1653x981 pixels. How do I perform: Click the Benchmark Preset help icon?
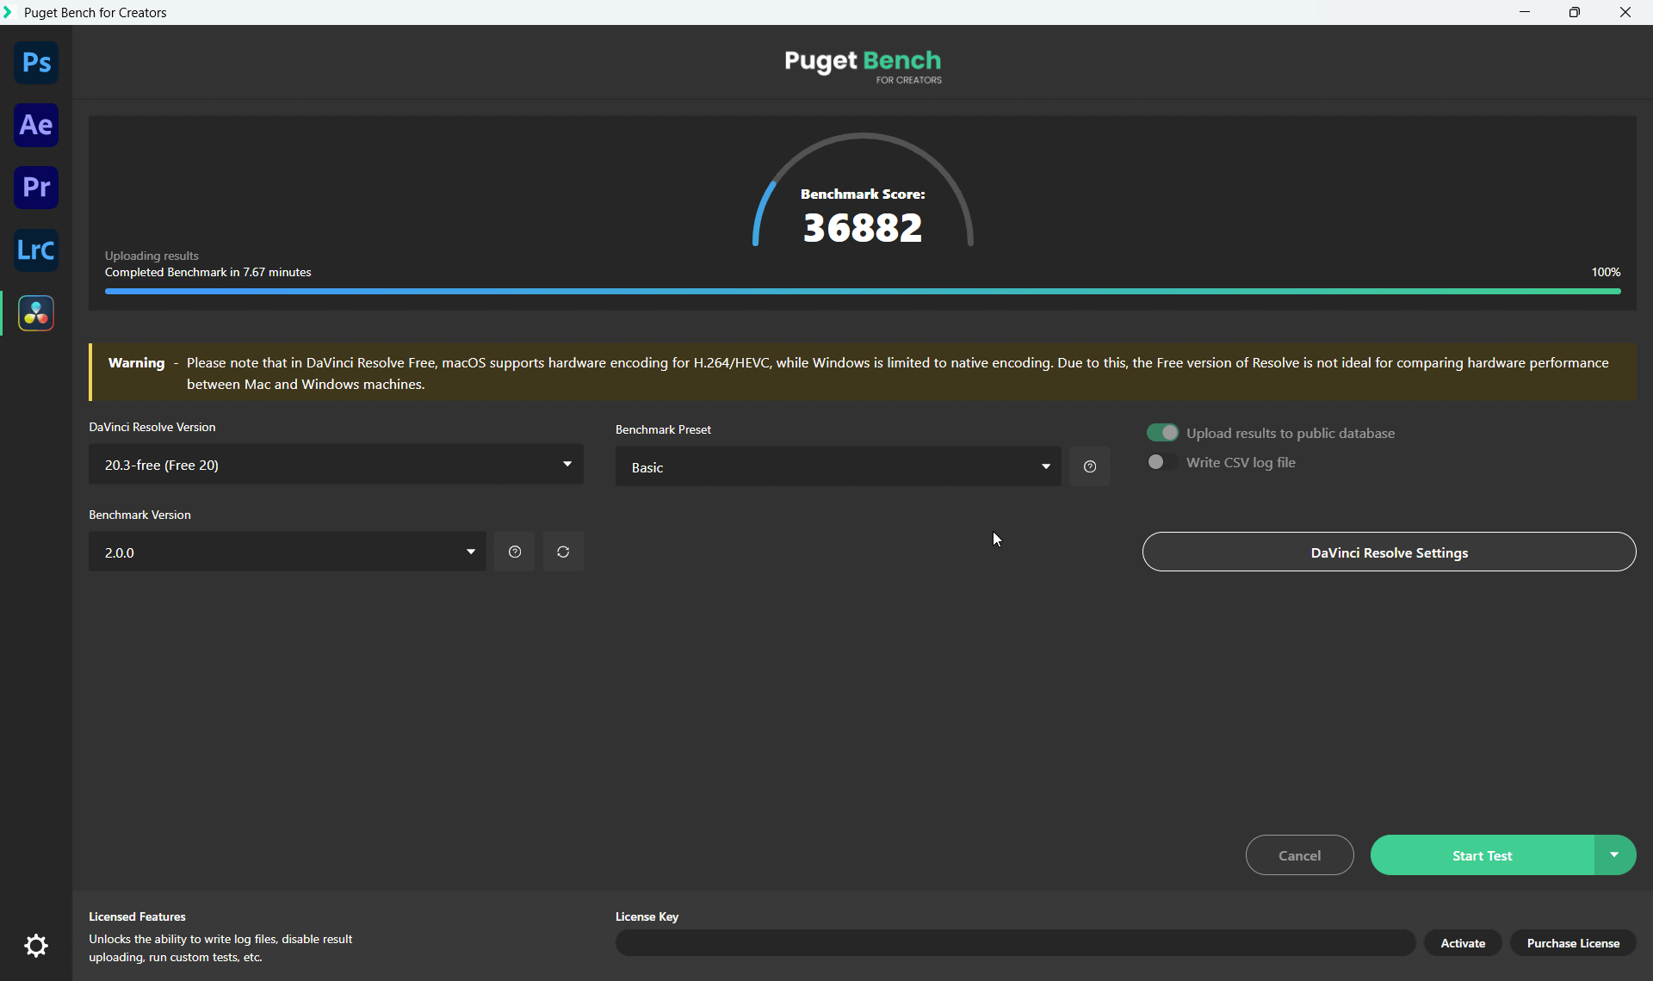pos(1089,466)
